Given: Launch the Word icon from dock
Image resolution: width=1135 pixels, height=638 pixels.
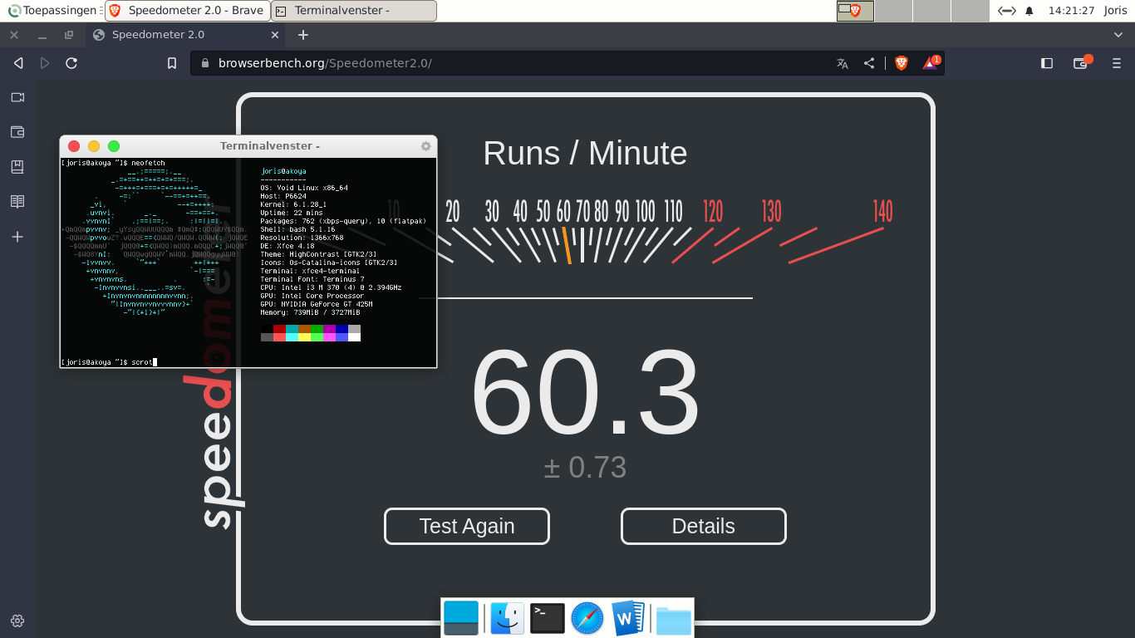Looking at the screenshot, I should click(627, 618).
